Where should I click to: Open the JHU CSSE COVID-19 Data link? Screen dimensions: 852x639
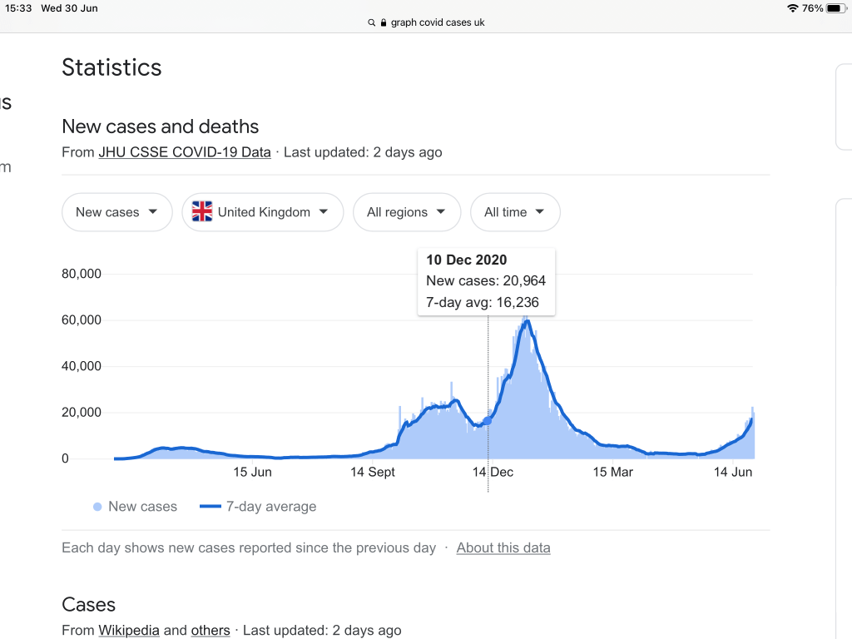[x=185, y=152]
